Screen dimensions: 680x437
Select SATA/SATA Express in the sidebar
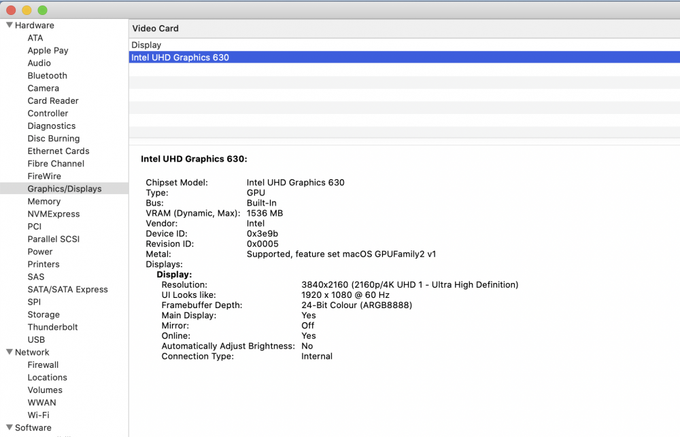[x=67, y=290]
